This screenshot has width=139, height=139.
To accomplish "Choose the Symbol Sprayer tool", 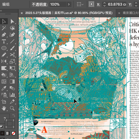I will 4,95.
